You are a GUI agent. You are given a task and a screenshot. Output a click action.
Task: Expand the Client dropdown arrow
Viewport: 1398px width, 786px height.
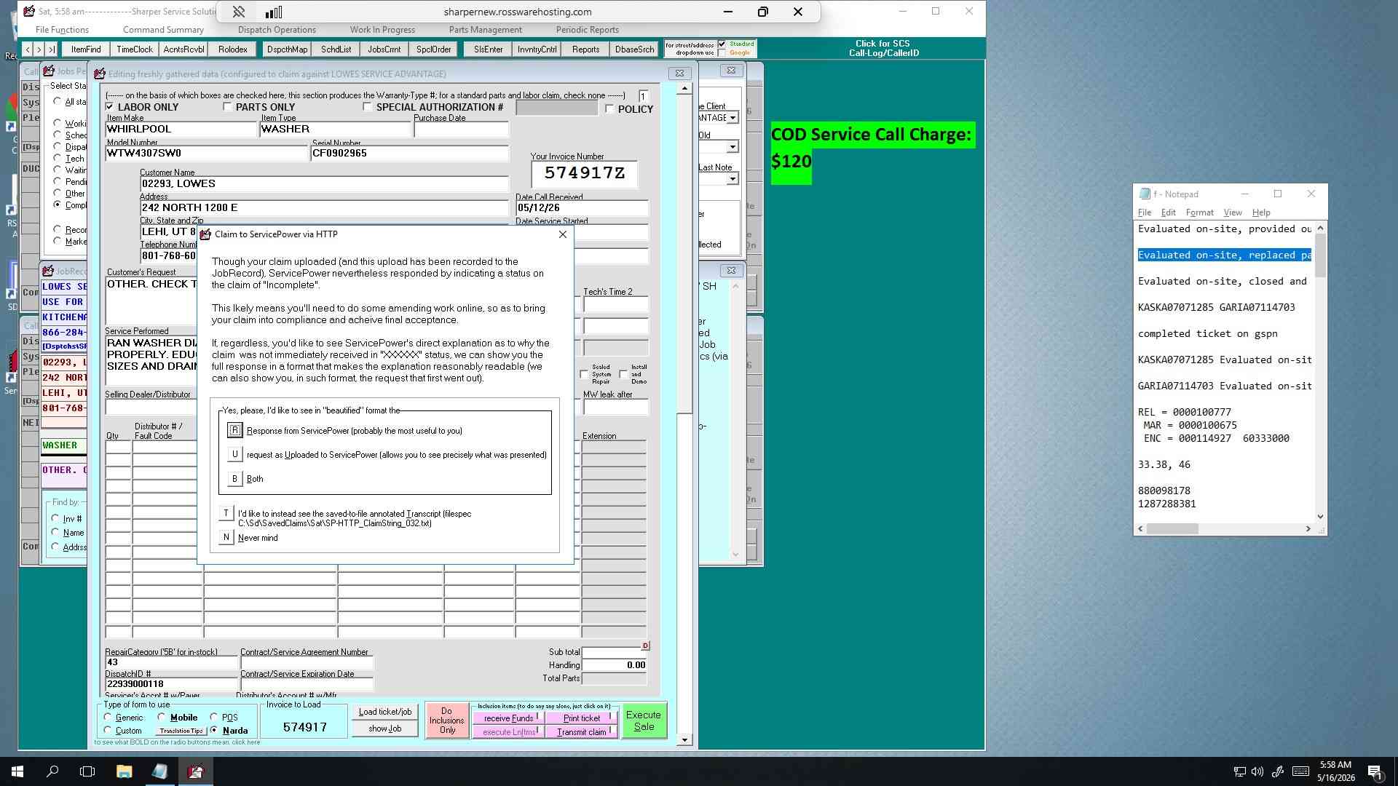pos(732,117)
